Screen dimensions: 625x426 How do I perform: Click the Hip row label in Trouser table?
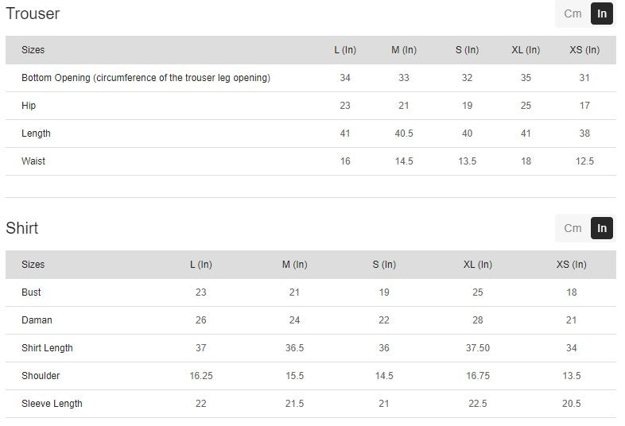click(29, 106)
